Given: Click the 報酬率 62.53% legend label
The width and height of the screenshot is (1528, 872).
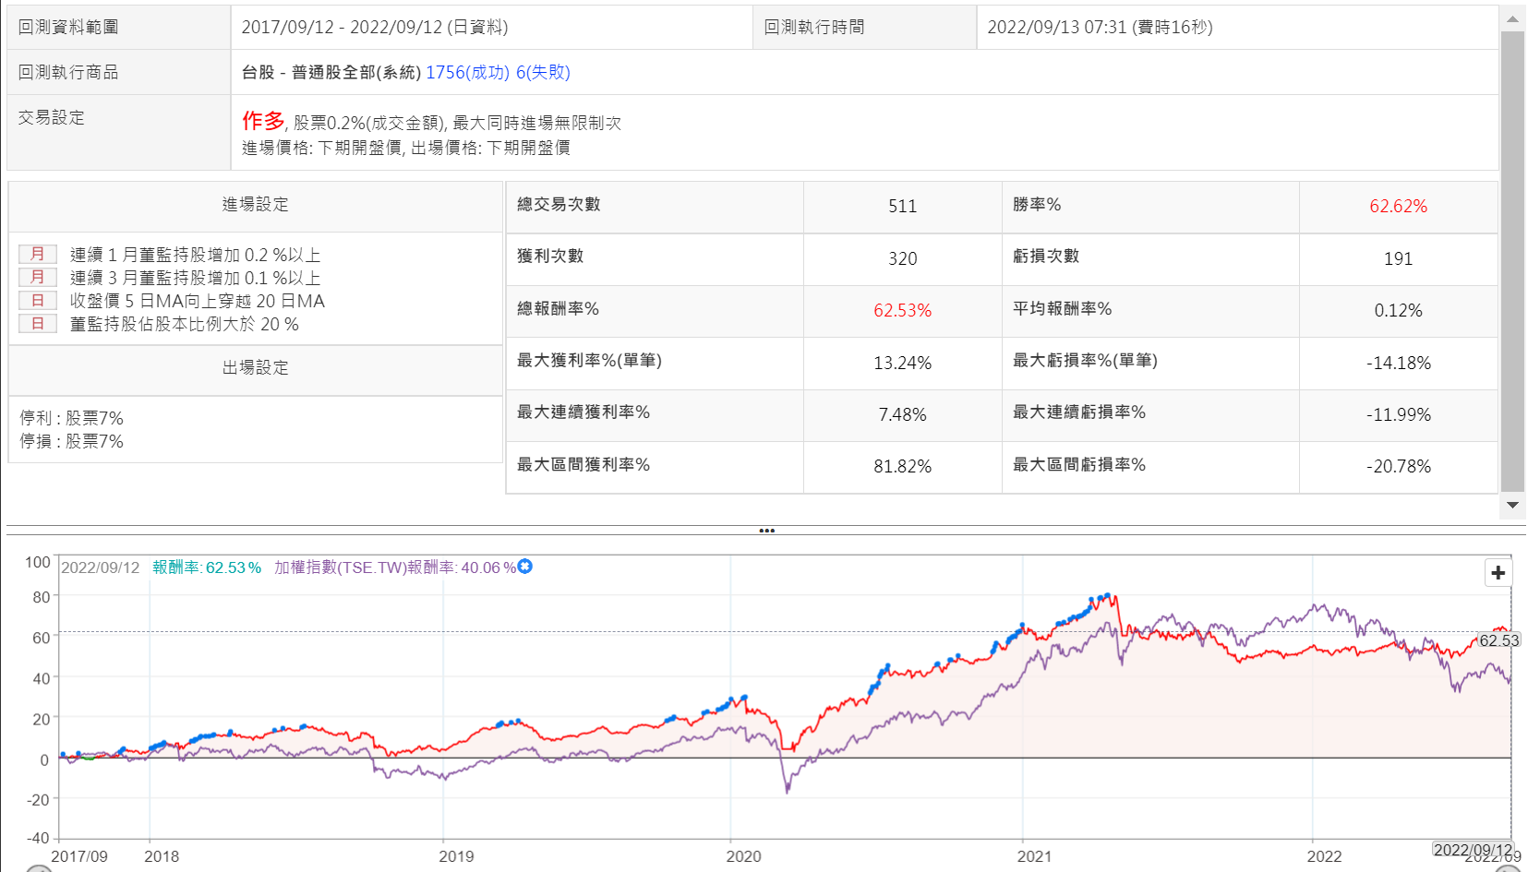Looking at the screenshot, I should [x=207, y=567].
